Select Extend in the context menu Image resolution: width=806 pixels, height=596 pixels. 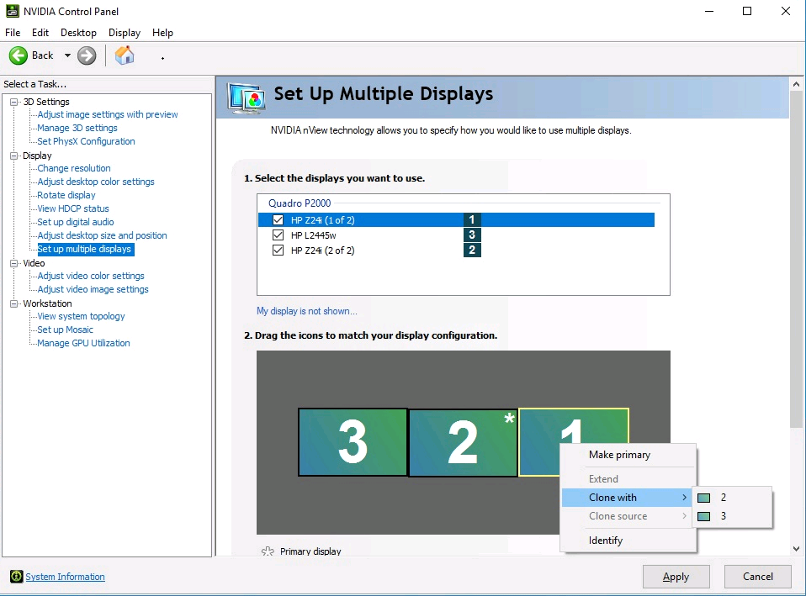pyautogui.click(x=628, y=479)
